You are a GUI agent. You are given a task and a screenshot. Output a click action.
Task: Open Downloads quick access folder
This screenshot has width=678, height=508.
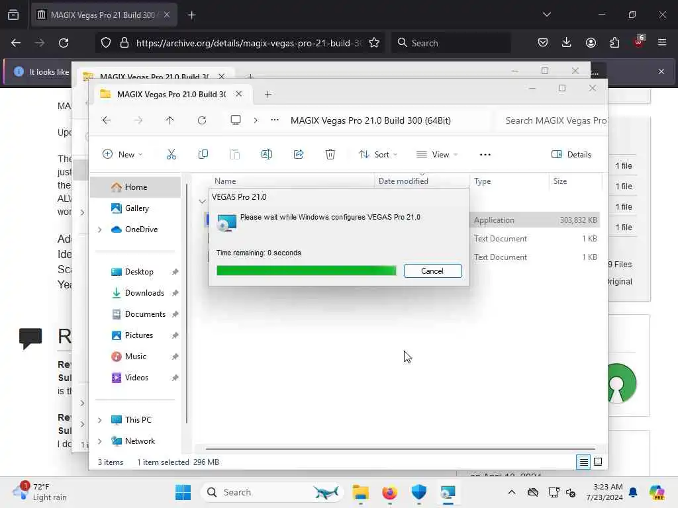point(144,293)
